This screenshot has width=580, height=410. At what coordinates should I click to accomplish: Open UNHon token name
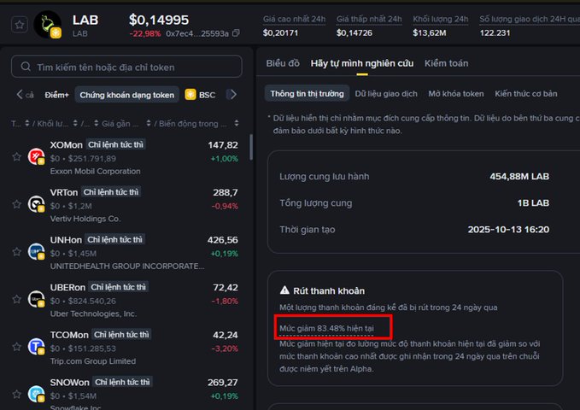coord(66,240)
